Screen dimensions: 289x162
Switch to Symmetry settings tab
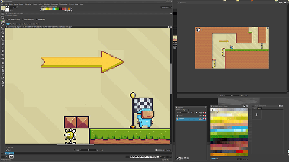tap(27, 24)
